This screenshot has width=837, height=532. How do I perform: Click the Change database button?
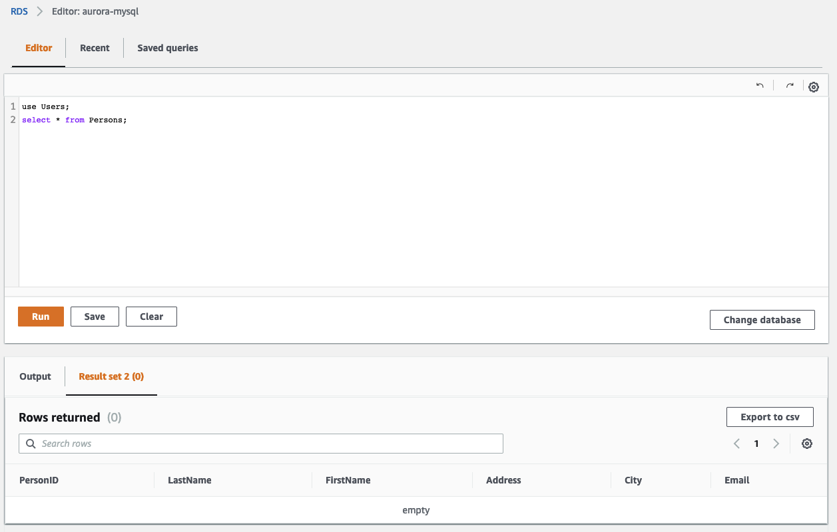[x=762, y=320]
